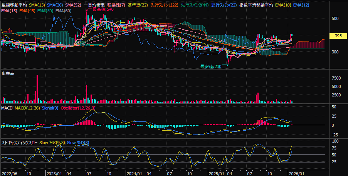
Task: Click the current price tag 395
Action: 338,36
